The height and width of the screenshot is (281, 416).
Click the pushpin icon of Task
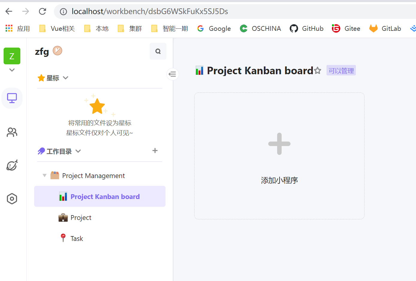click(x=63, y=238)
